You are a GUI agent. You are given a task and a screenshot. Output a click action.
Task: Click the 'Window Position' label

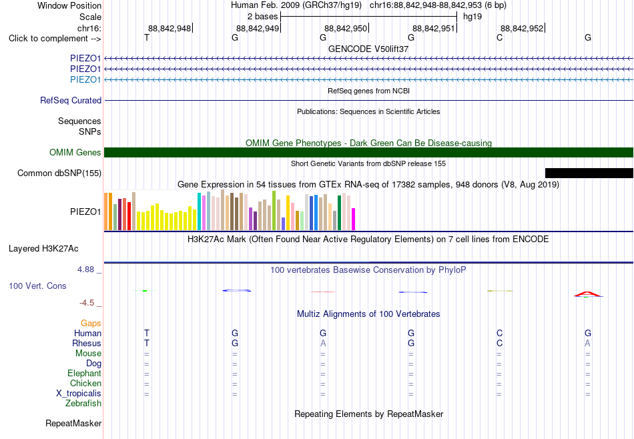point(69,5)
